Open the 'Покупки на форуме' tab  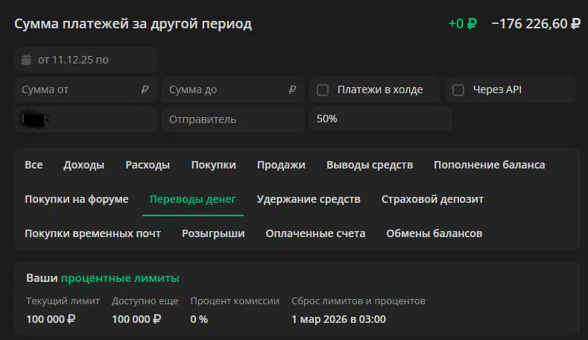(77, 199)
